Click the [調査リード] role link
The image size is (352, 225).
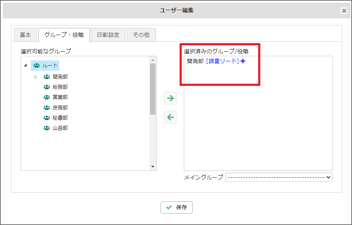(222, 61)
